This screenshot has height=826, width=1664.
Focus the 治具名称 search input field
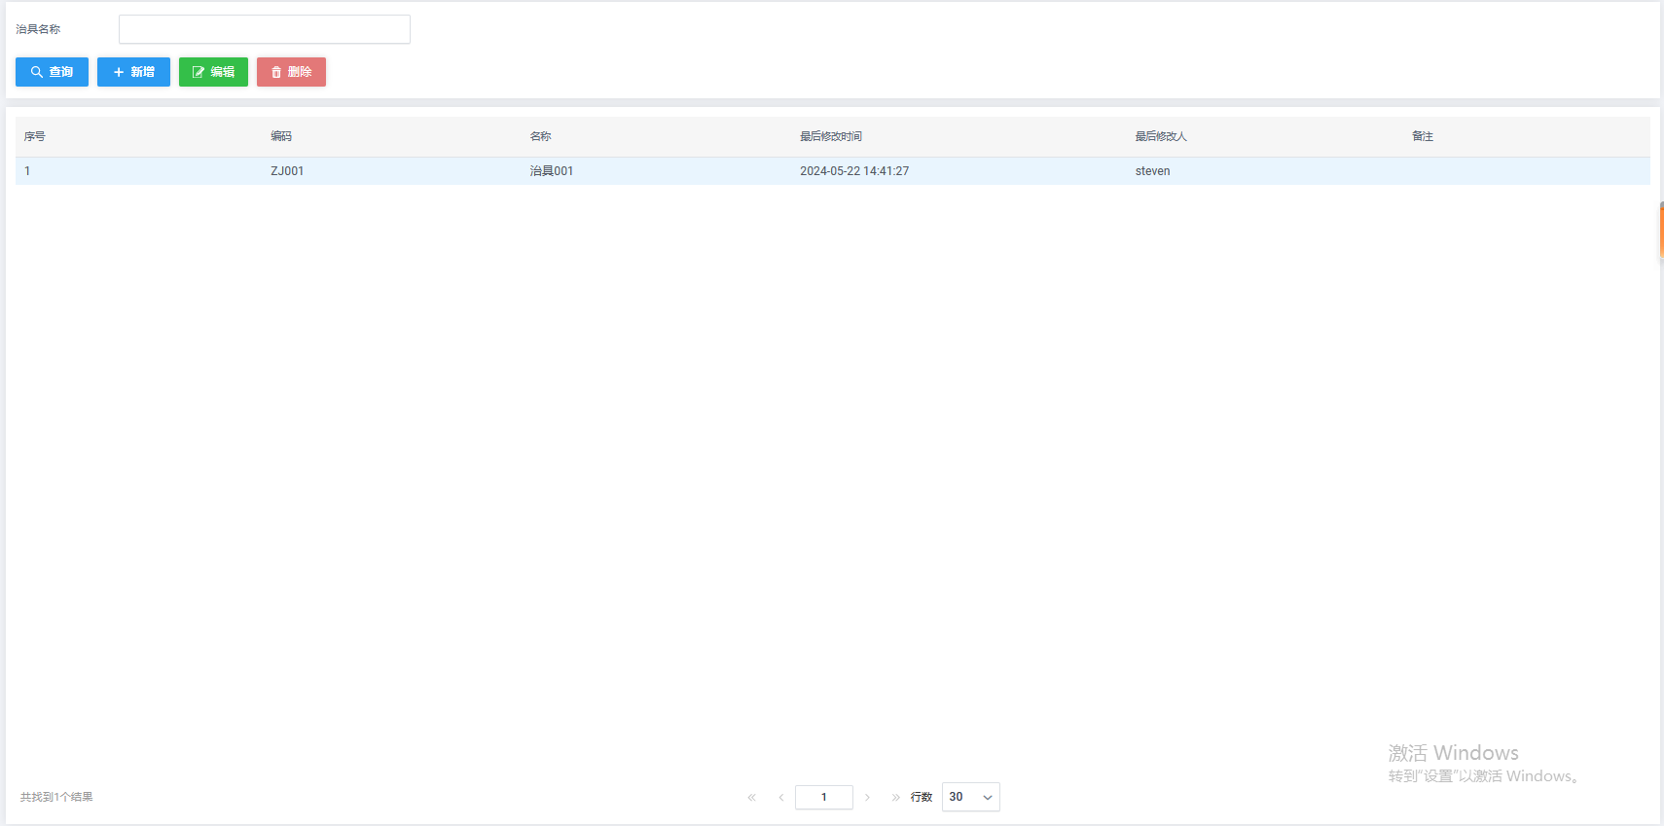tap(264, 29)
